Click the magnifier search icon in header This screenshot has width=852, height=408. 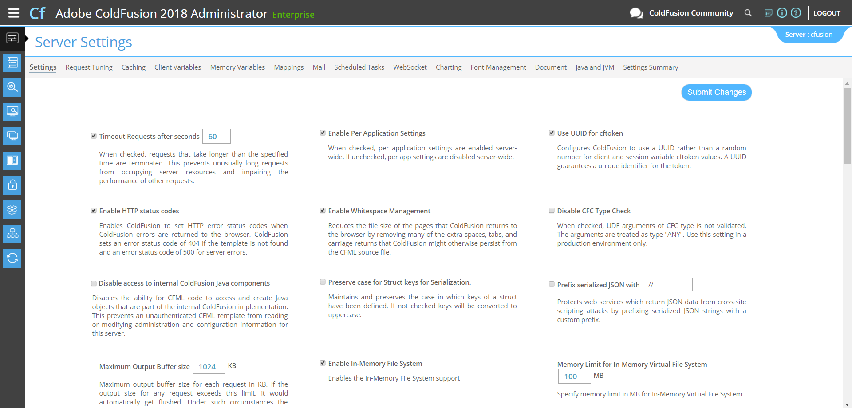748,13
